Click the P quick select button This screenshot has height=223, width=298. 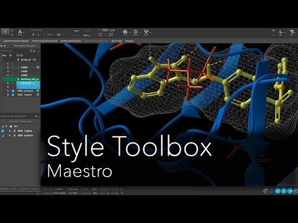point(34,35)
